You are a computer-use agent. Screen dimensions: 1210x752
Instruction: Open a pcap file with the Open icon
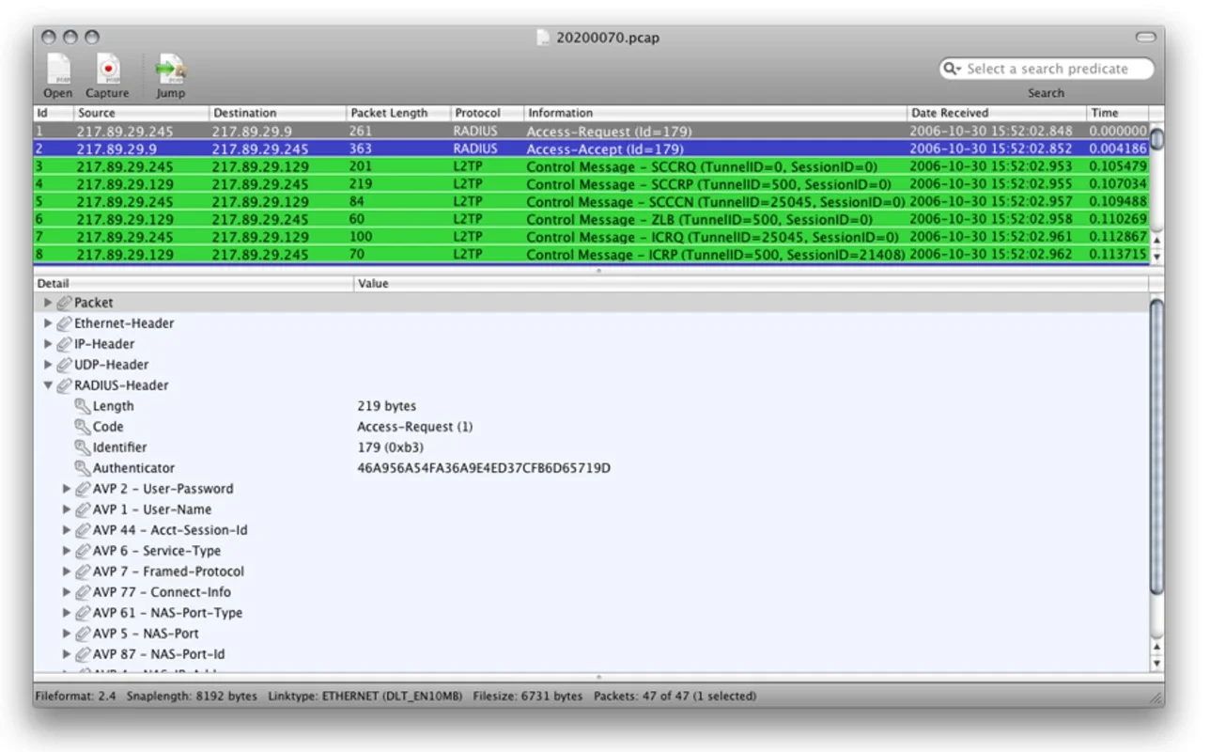coord(58,70)
